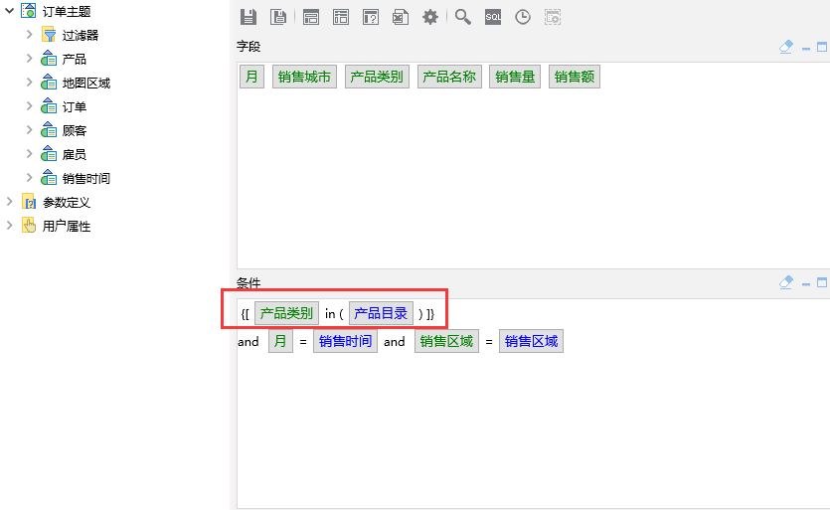Expand the 地图区域 tree node
Image resolution: width=830 pixels, height=510 pixels.
pos(29,83)
